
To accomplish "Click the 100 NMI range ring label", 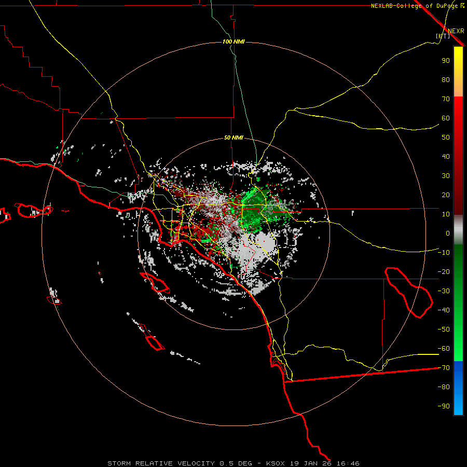I will (x=233, y=42).
